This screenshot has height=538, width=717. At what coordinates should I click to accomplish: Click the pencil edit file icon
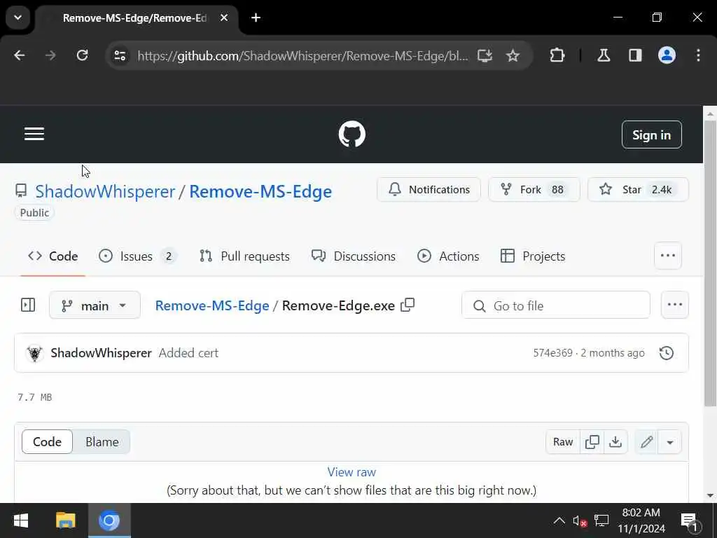[646, 442]
